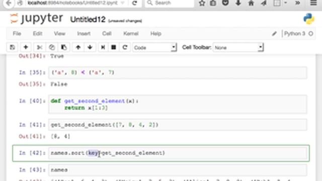Click the kernel idle circle indicator
This screenshot has height=181, width=322.
(x=311, y=34)
